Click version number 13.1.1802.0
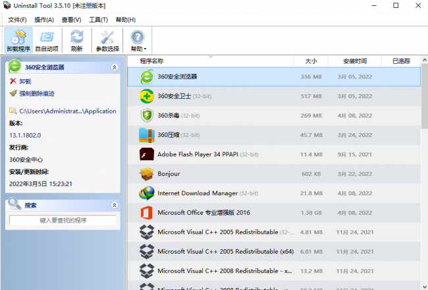The image size is (428, 290). click(x=25, y=135)
